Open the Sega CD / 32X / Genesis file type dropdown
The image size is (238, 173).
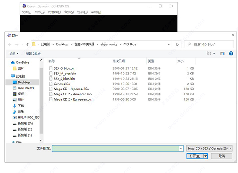click(209, 148)
